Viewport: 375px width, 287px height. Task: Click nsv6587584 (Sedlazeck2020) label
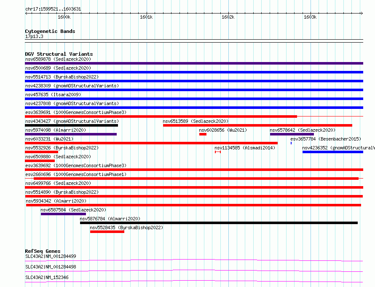[73, 210]
